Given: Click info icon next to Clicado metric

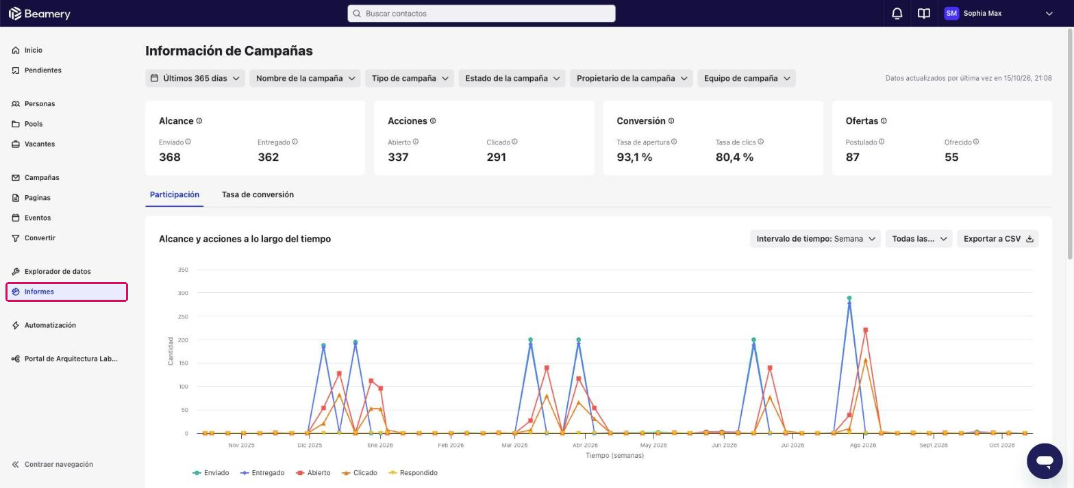Looking at the screenshot, I should tap(514, 142).
